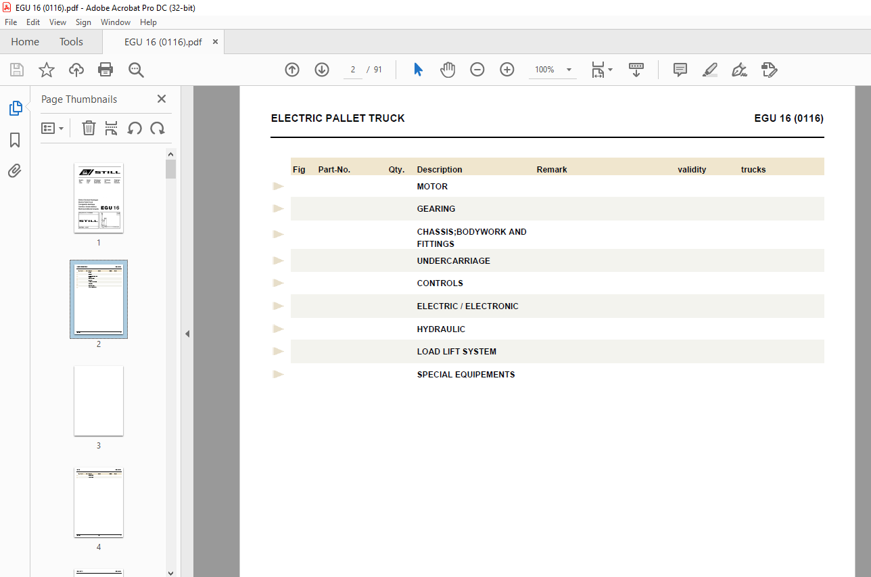Go to previous page arrow

point(292,70)
